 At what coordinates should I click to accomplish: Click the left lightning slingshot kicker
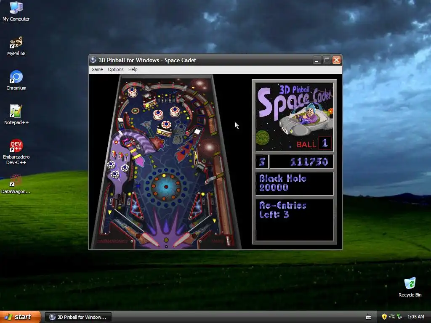pos(136,206)
